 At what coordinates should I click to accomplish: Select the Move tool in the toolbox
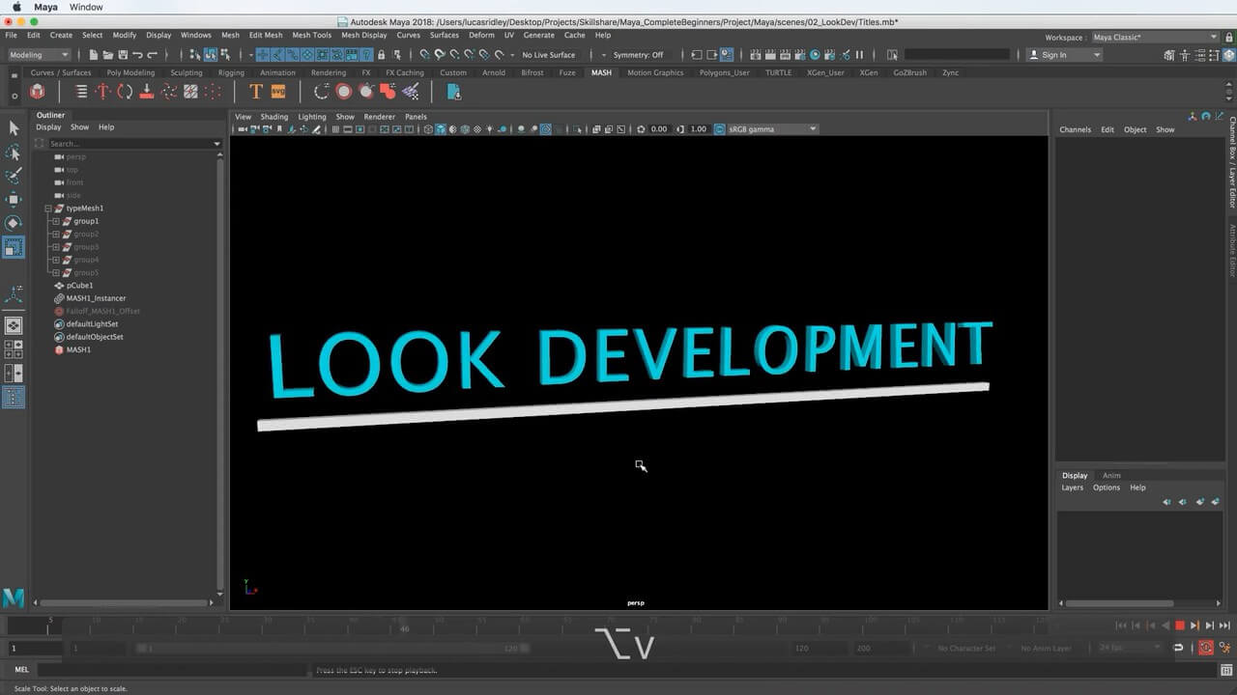[x=14, y=200]
